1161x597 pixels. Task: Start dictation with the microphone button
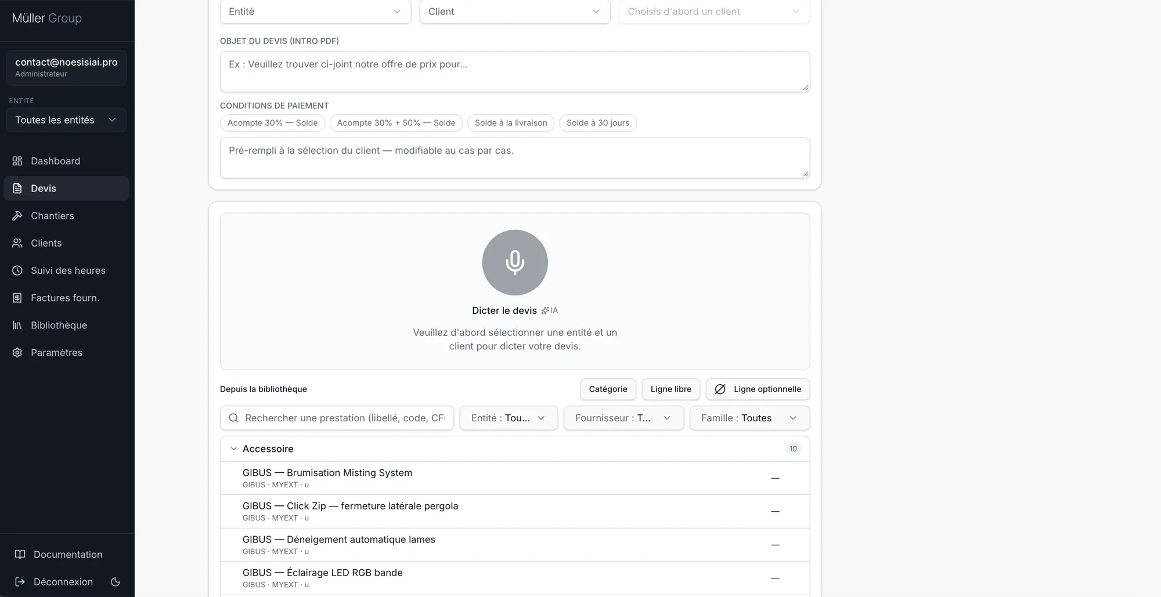coord(515,262)
